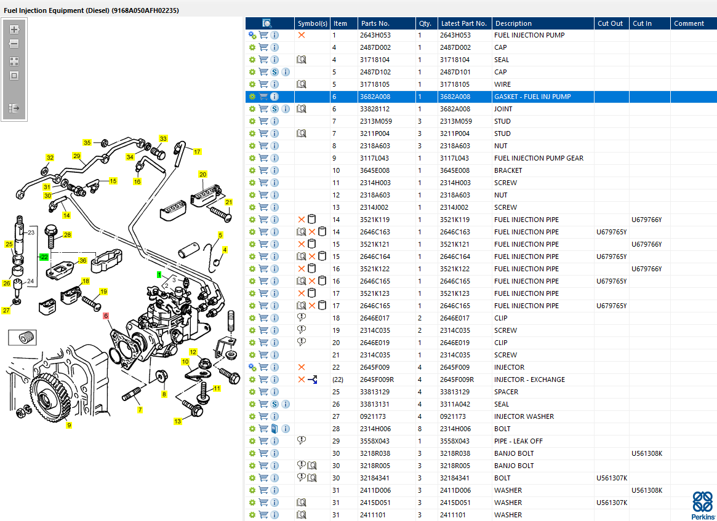Sort by the Description column header
Screen dimensions: 717x521
[x=513, y=23]
